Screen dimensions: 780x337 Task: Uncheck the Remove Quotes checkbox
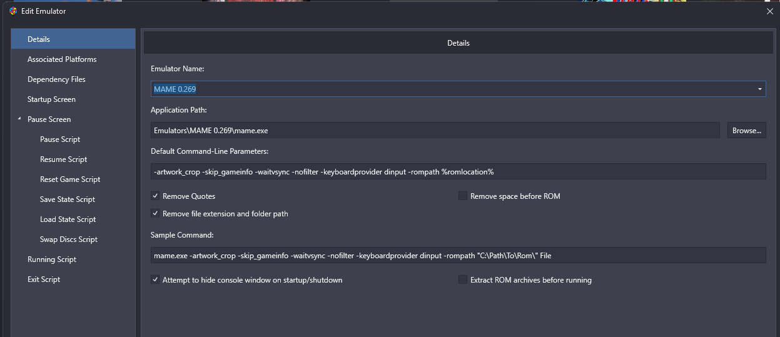tap(155, 196)
